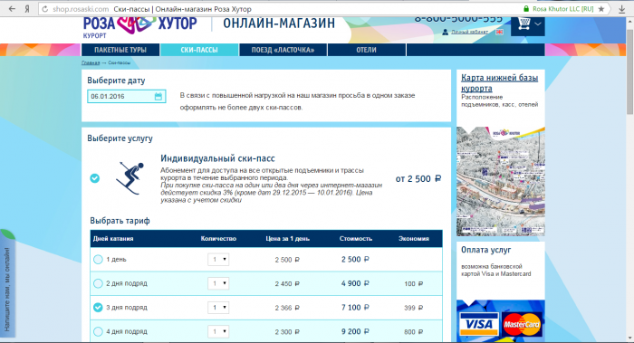Select the '1 день' tariff radio button

pos(98,260)
